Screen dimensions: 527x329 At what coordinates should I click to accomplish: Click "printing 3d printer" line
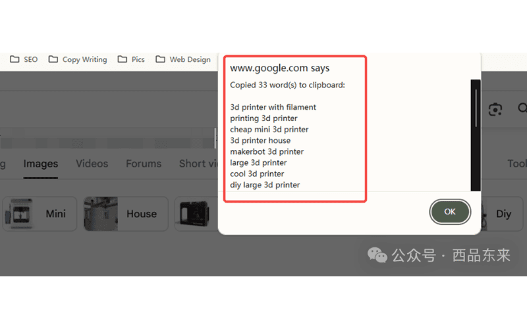click(x=263, y=118)
